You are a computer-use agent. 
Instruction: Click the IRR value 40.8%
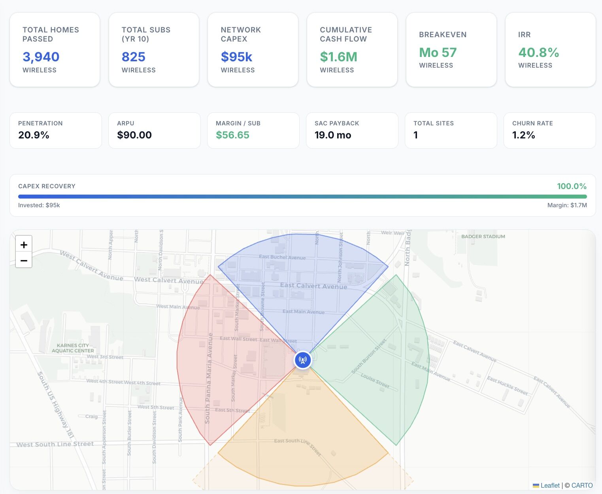coord(539,52)
